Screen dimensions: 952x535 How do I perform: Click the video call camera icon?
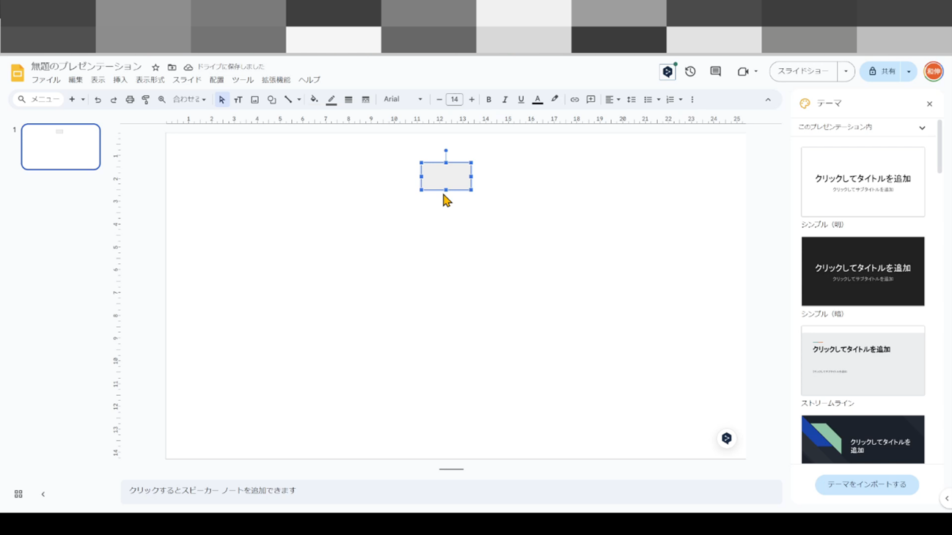[743, 72]
